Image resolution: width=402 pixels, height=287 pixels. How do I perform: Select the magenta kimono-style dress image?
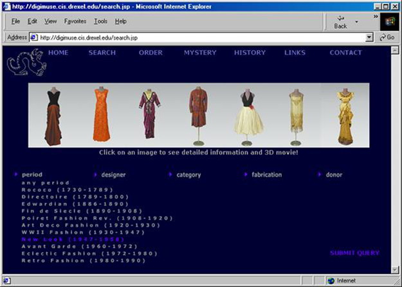pyautogui.click(x=150, y=114)
